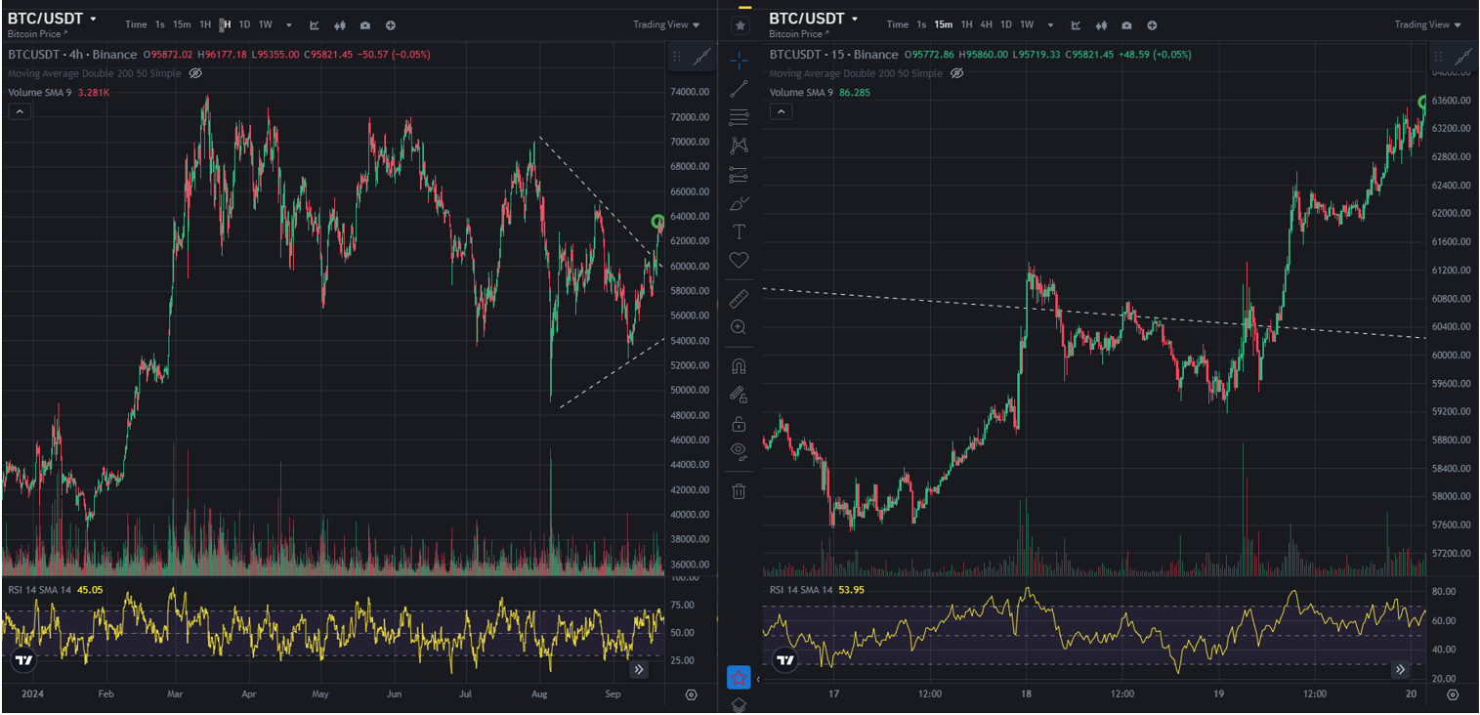Click plus compare icon in left chart
This screenshot has height=715, width=1480.
click(391, 24)
